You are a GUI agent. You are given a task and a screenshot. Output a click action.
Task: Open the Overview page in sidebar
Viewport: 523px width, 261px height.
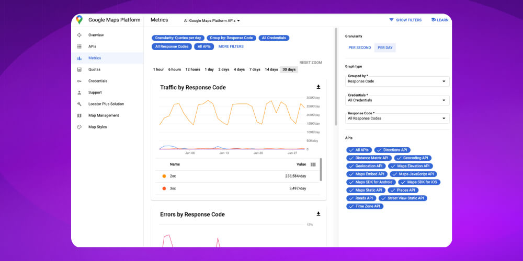[x=107, y=35]
